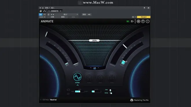This screenshot has width=191, height=107.
Task: Expand dropdown arrow beside host gear
Action: point(135,17)
